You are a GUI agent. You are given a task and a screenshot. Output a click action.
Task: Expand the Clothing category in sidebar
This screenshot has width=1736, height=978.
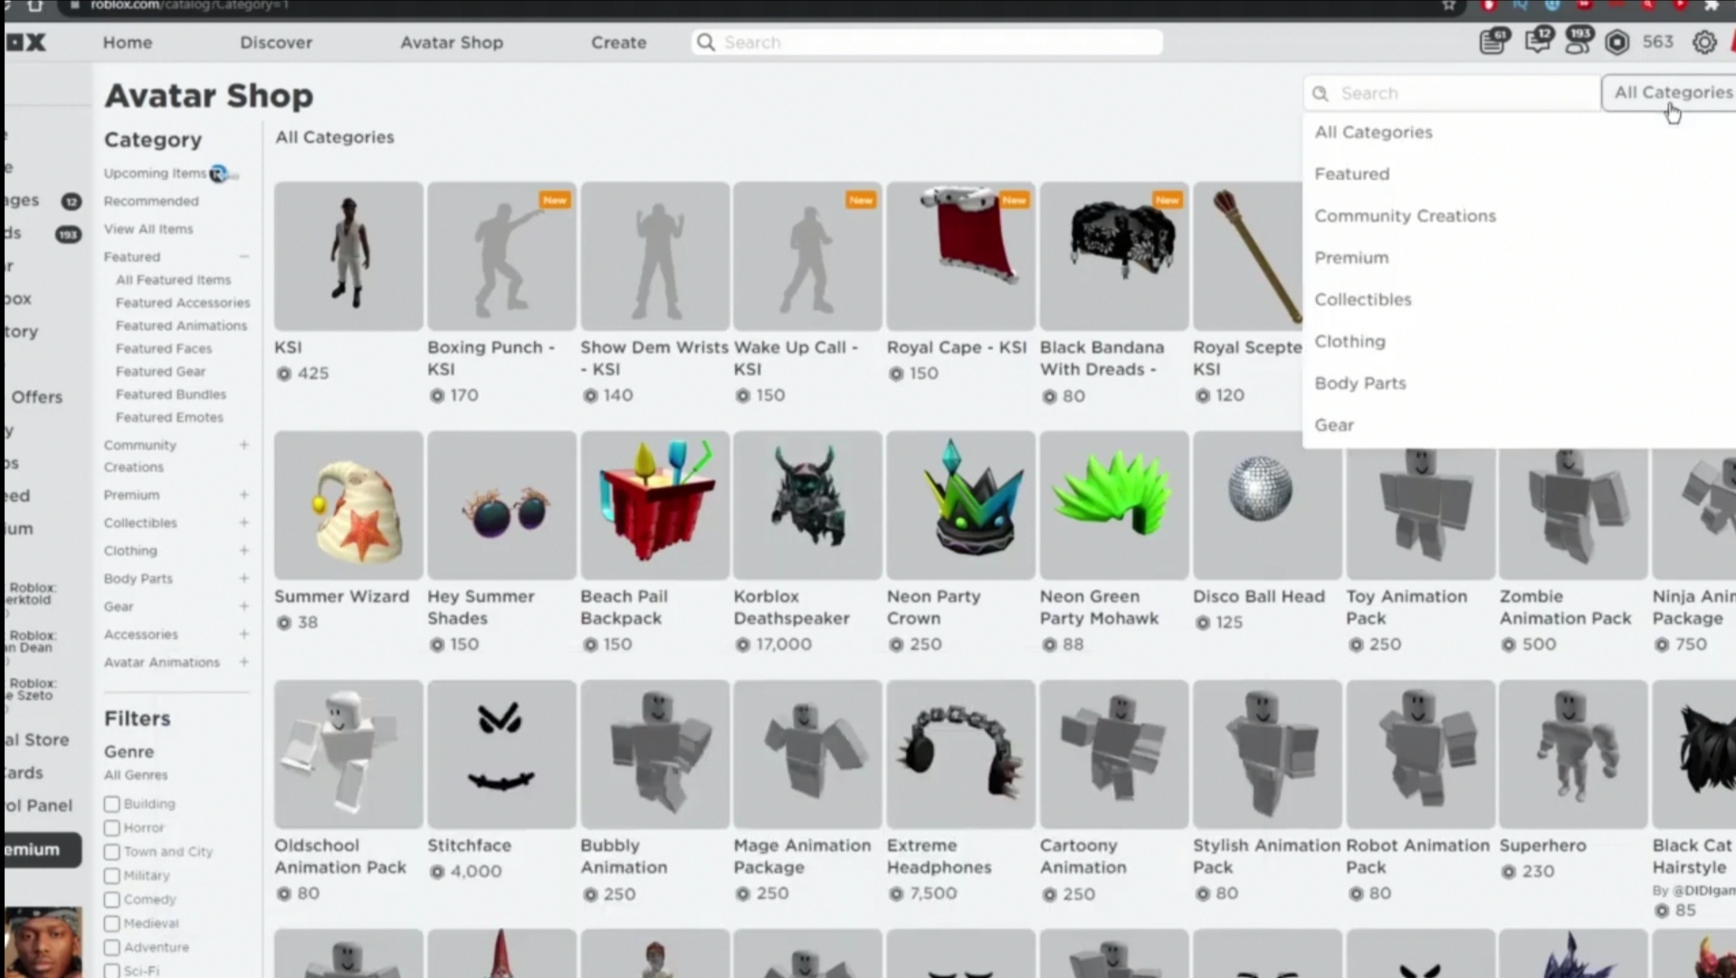[x=244, y=550]
